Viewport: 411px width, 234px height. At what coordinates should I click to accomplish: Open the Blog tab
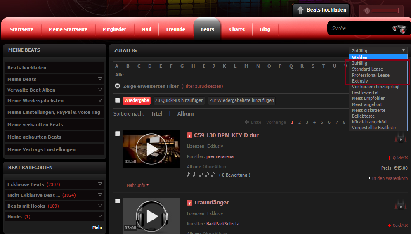click(x=265, y=29)
